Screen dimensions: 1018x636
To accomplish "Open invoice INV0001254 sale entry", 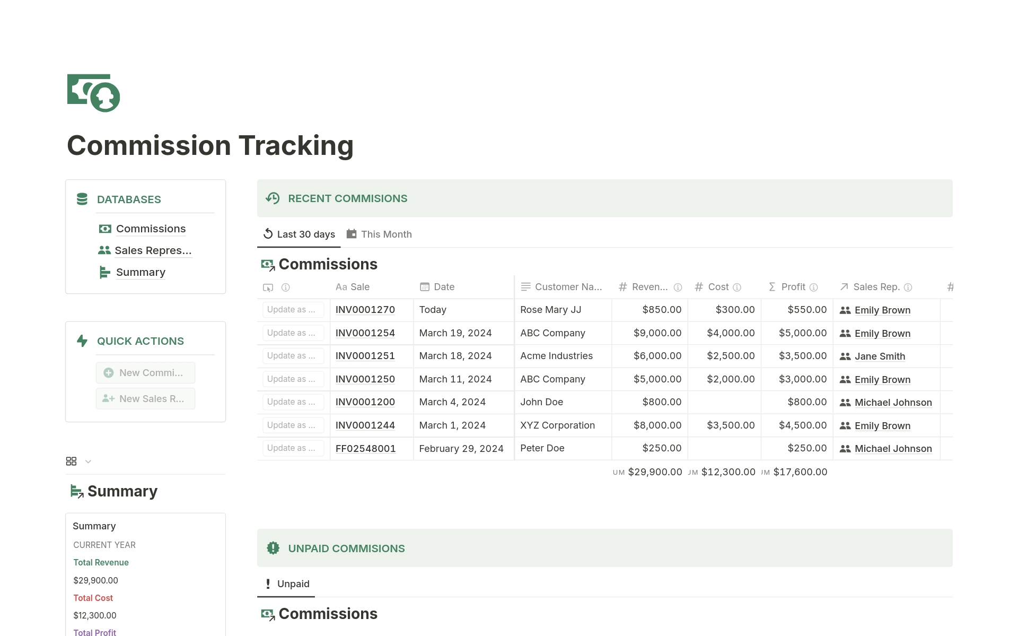I will [x=365, y=333].
